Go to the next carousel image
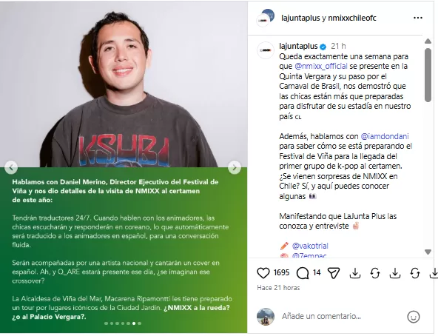This screenshot has height=336, width=438. [235, 167]
